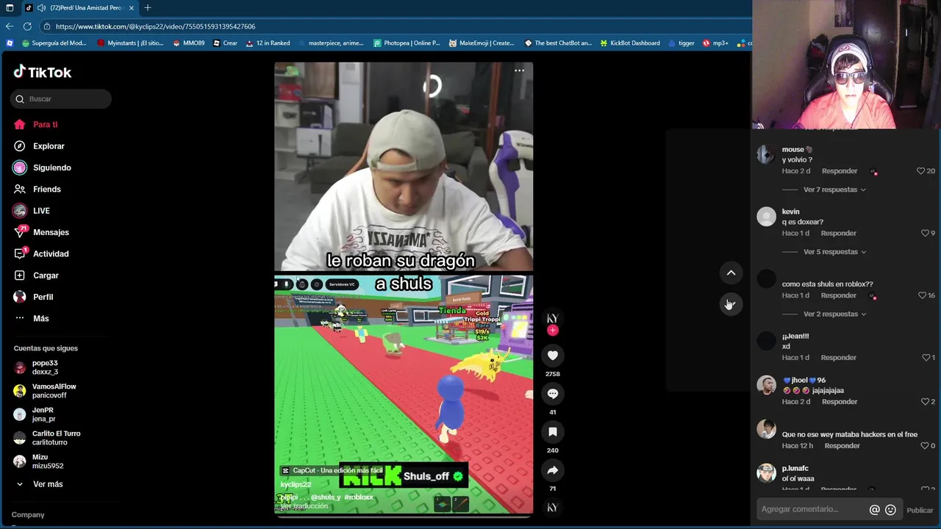Screen dimensions: 941x529
Task: Open video three-dots options menu
Action: point(519,71)
